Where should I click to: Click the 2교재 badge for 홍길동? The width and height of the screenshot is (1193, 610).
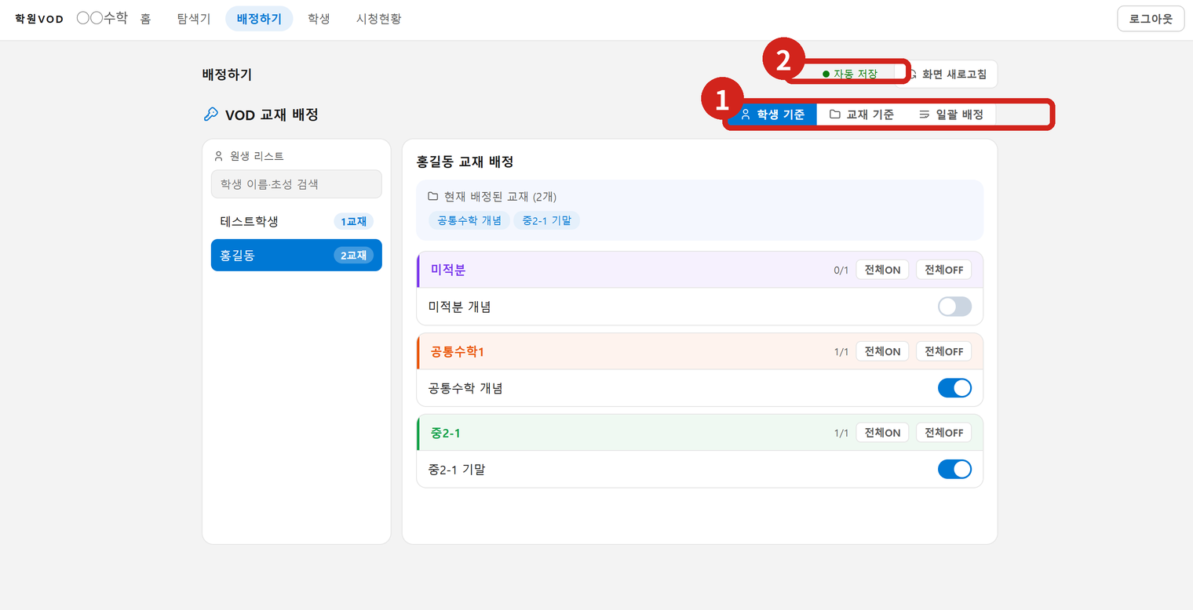pos(353,255)
